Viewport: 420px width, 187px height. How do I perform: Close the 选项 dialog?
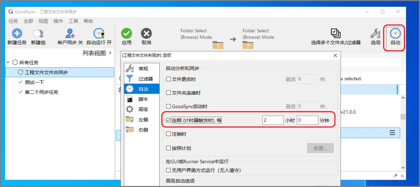[x=335, y=55]
